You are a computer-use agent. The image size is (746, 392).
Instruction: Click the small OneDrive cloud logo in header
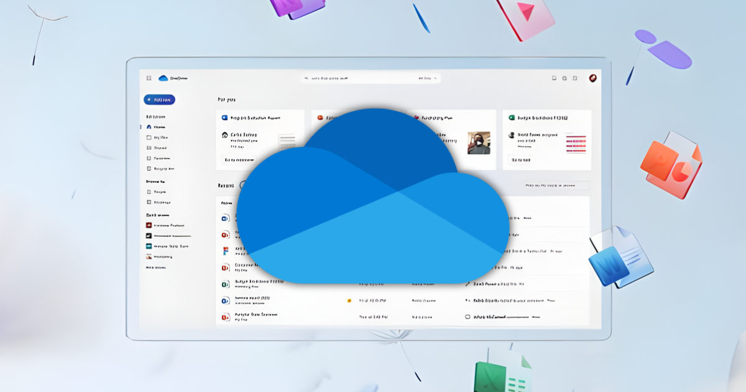(163, 78)
